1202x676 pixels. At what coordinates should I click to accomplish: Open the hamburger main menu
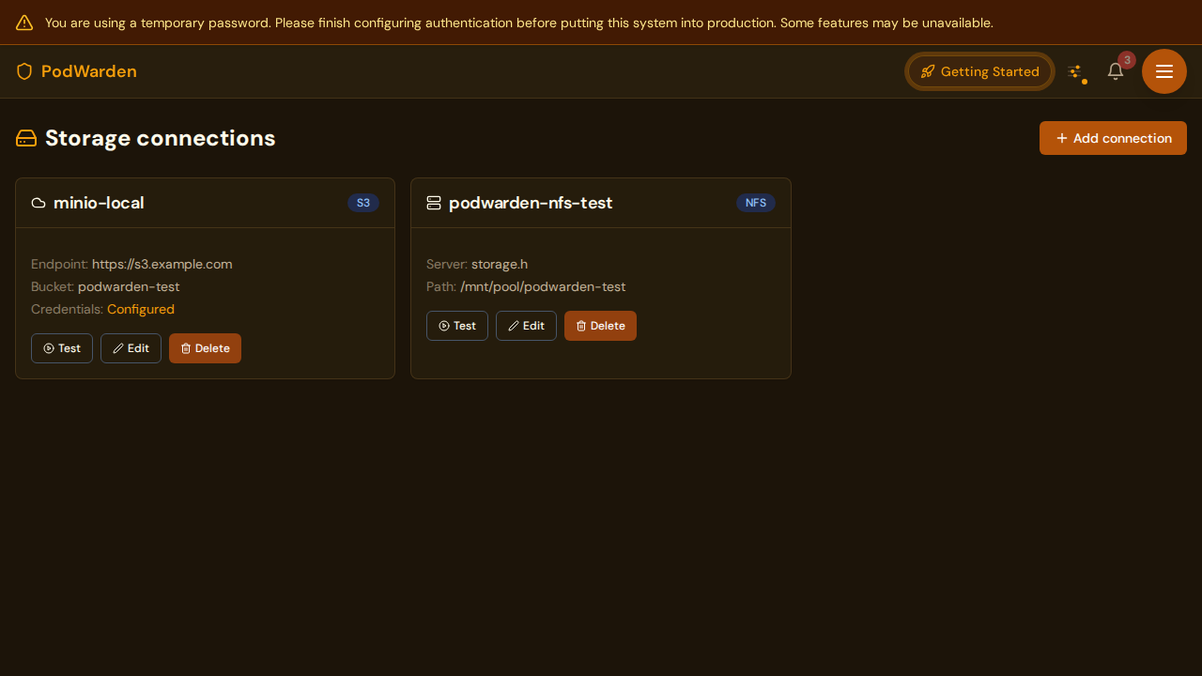1164,71
